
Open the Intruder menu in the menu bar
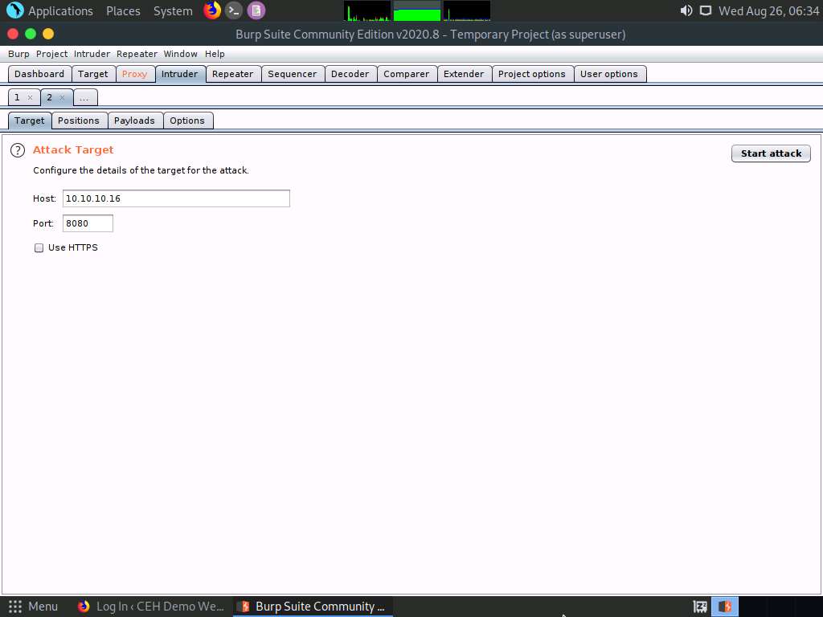(x=92, y=54)
